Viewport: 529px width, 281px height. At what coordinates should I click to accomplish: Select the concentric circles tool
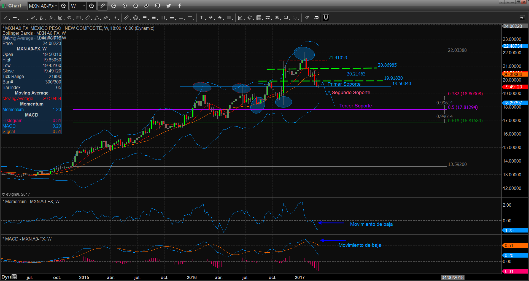coord(135,18)
